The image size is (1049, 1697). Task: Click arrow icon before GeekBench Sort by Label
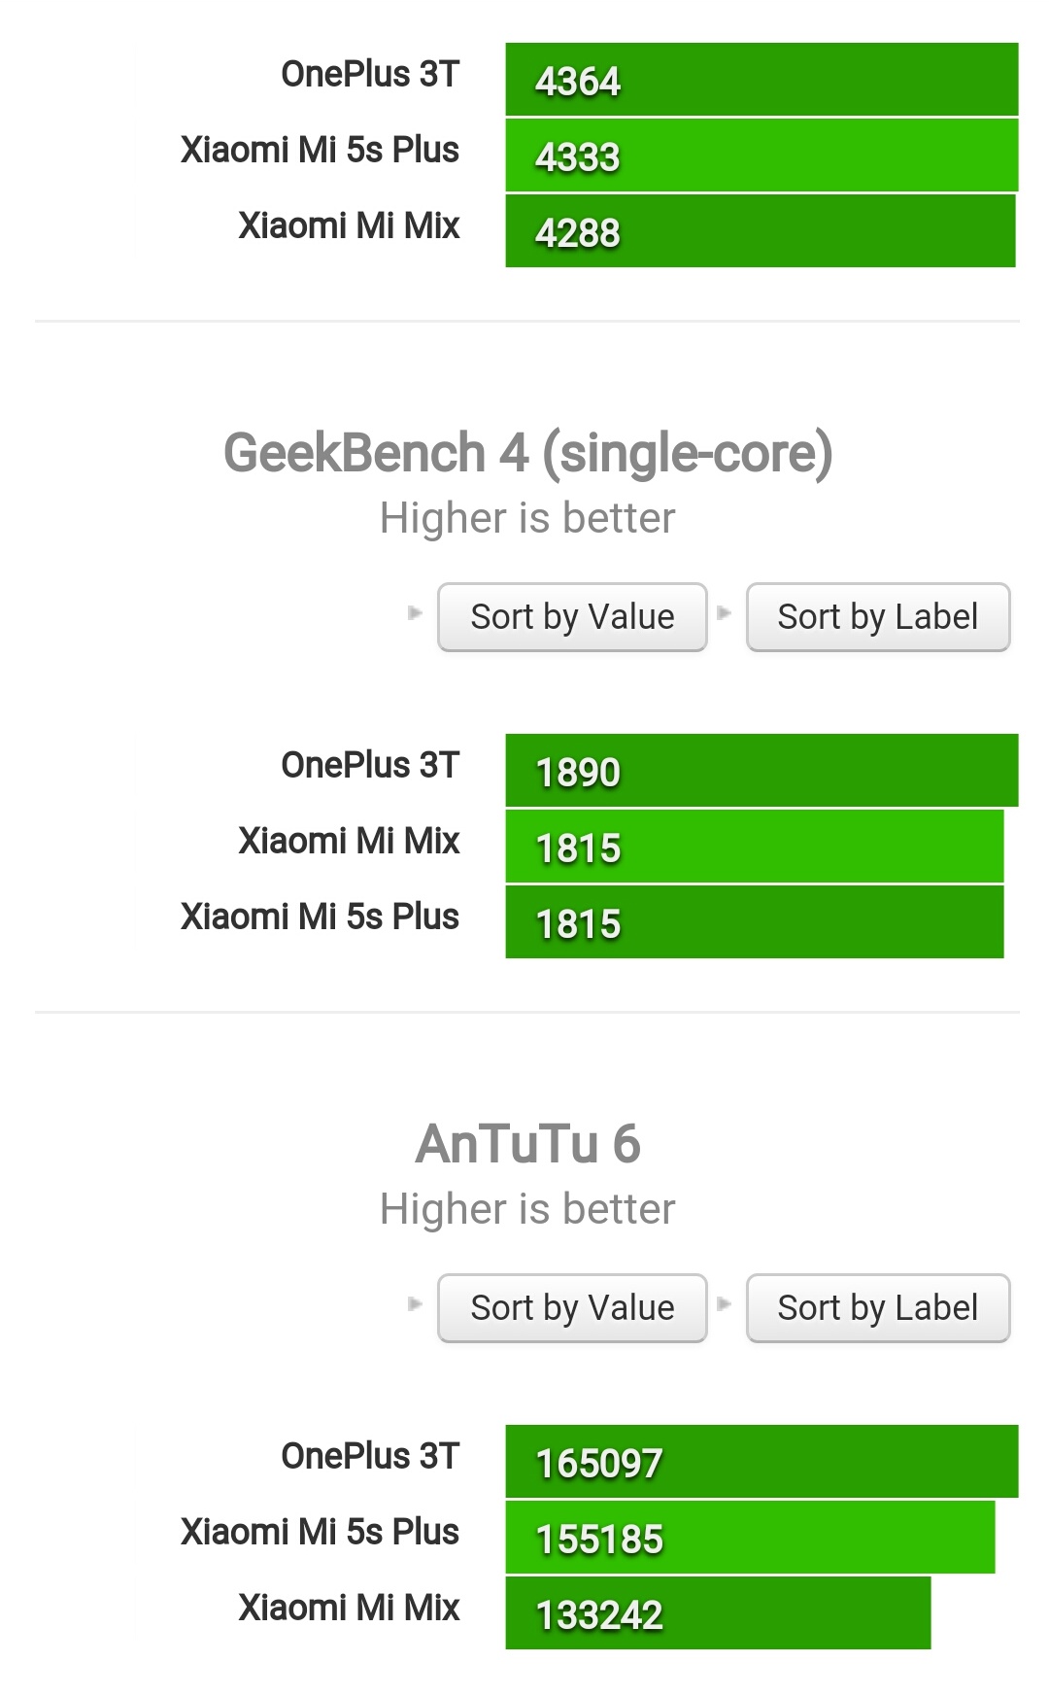tap(724, 613)
